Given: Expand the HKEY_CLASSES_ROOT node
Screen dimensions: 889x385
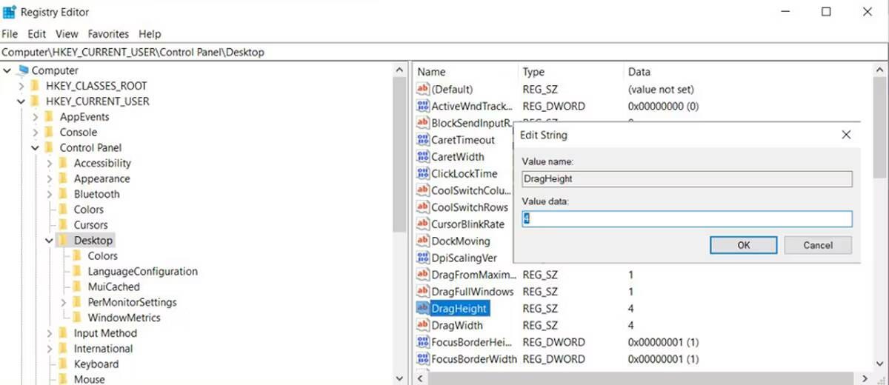Looking at the screenshot, I should point(21,86).
